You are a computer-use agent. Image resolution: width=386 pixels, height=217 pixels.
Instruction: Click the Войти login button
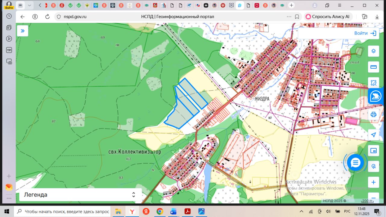point(365,33)
